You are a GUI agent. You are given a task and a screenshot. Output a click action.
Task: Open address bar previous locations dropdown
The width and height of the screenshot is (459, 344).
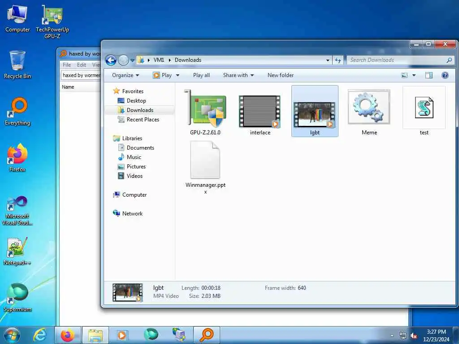coord(328,60)
